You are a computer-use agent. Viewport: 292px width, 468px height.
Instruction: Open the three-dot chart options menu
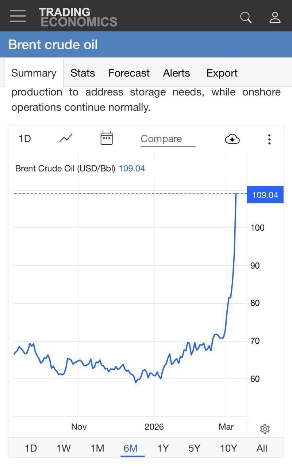(x=269, y=139)
